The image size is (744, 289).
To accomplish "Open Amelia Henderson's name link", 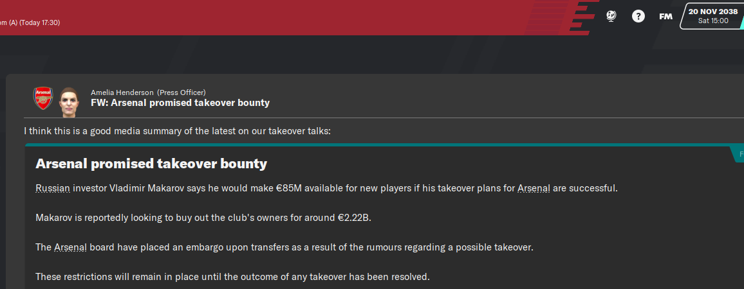I will [122, 92].
